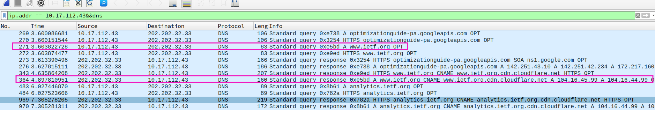Toggle packet list colorization button

[187, 4]
